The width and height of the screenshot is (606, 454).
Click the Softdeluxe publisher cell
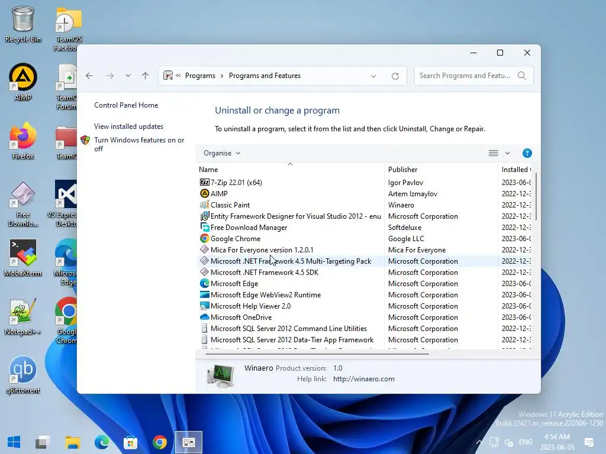coord(405,228)
